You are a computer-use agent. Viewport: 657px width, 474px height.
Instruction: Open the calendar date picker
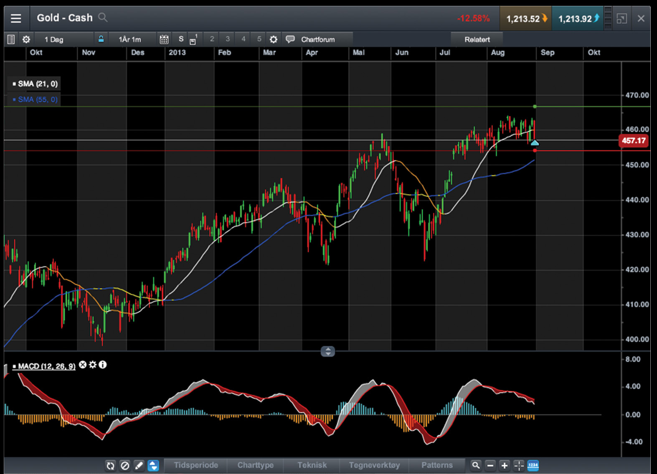tap(164, 39)
